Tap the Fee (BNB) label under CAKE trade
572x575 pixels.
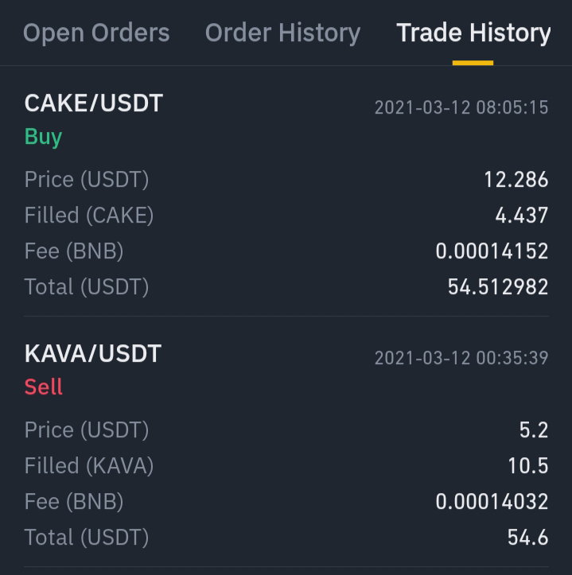tap(74, 251)
